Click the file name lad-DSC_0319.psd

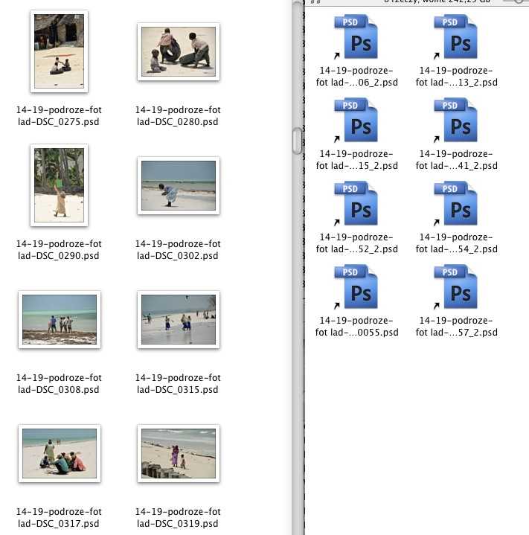178,523
